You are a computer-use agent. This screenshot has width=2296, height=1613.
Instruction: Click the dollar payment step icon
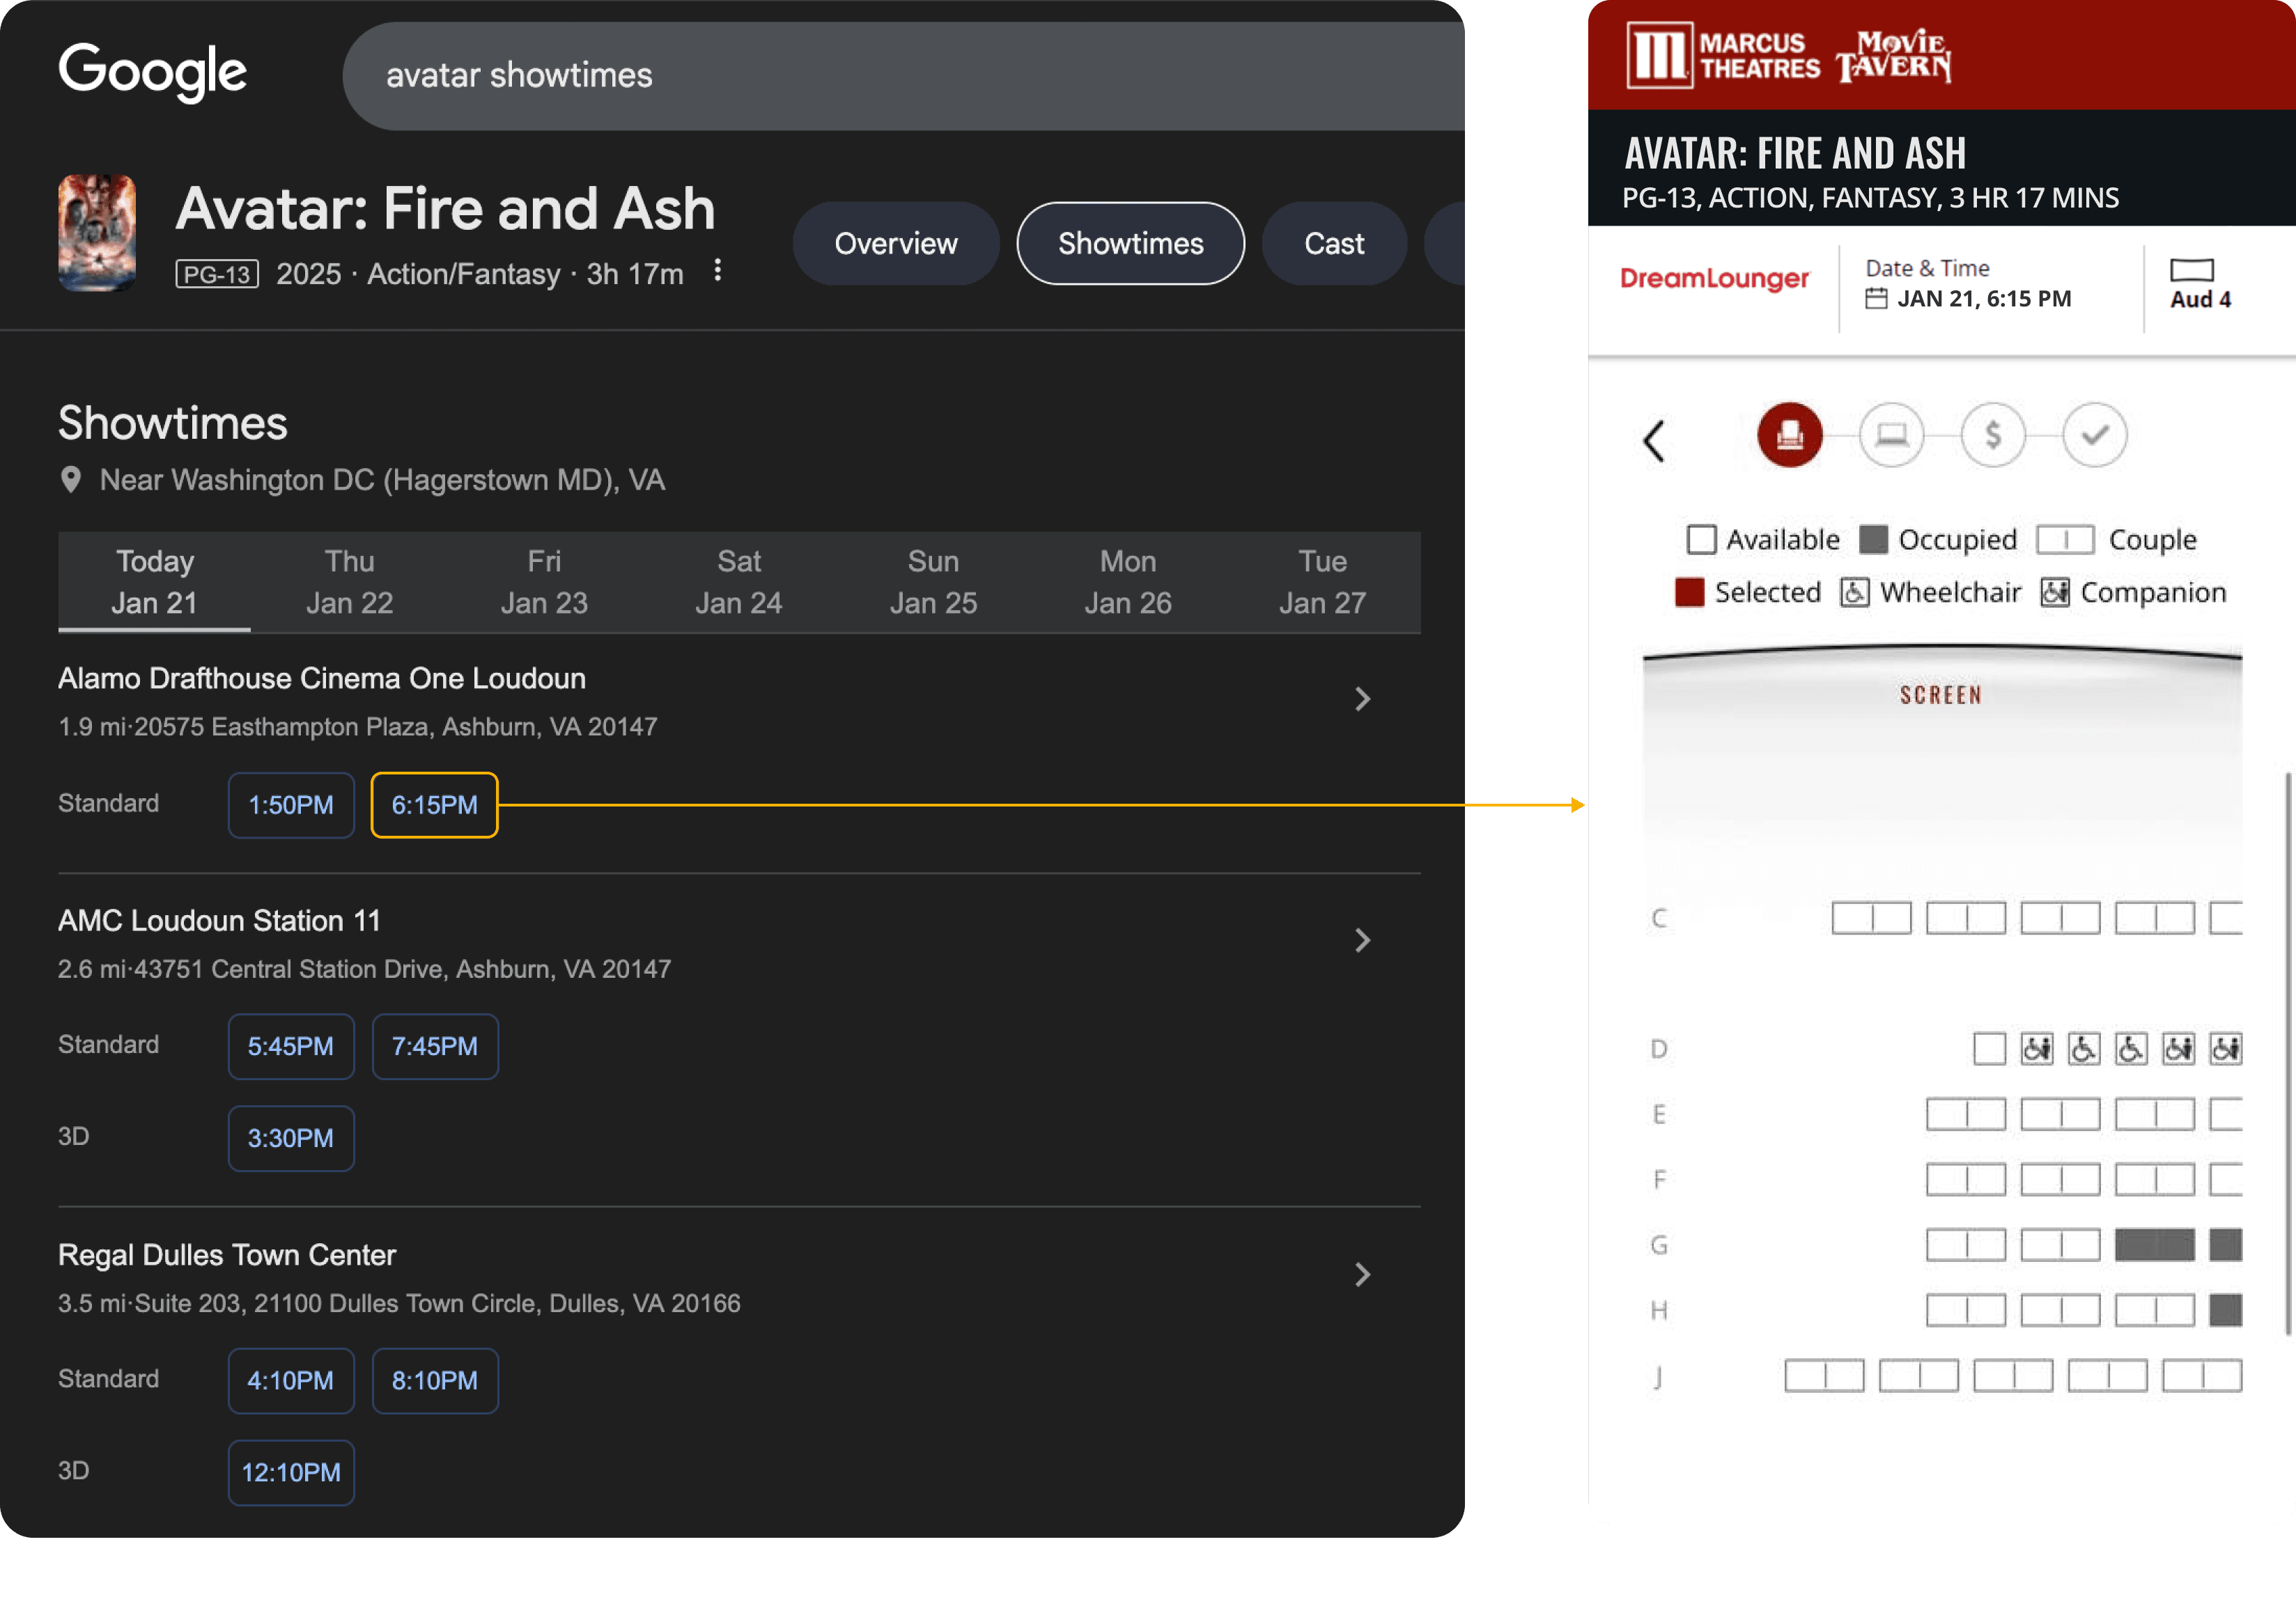(1992, 435)
